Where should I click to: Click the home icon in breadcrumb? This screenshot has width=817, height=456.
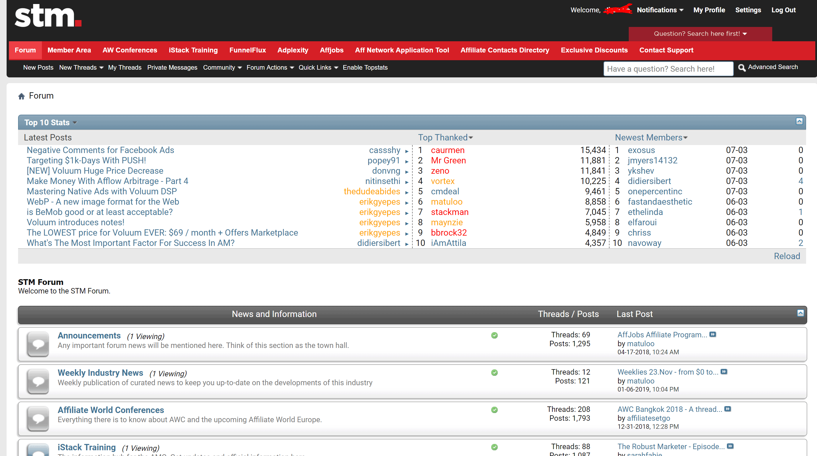(x=22, y=96)
